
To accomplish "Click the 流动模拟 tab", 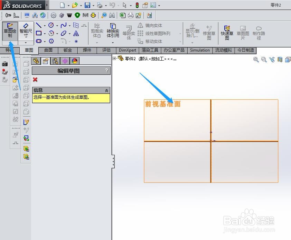I will click(x=224, y=50).
